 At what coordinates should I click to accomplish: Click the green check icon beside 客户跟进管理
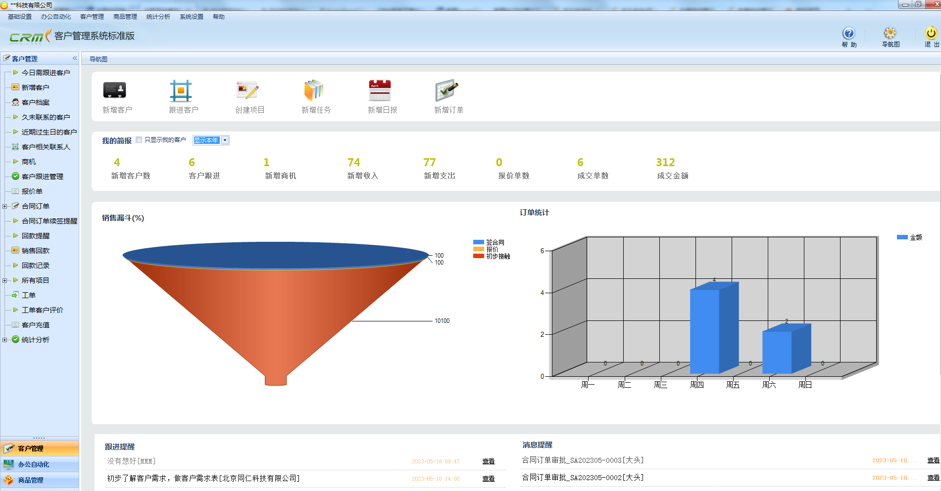click(15, 176)
